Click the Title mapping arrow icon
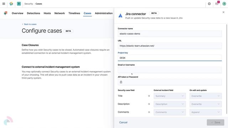 click(x=149, y=96)
